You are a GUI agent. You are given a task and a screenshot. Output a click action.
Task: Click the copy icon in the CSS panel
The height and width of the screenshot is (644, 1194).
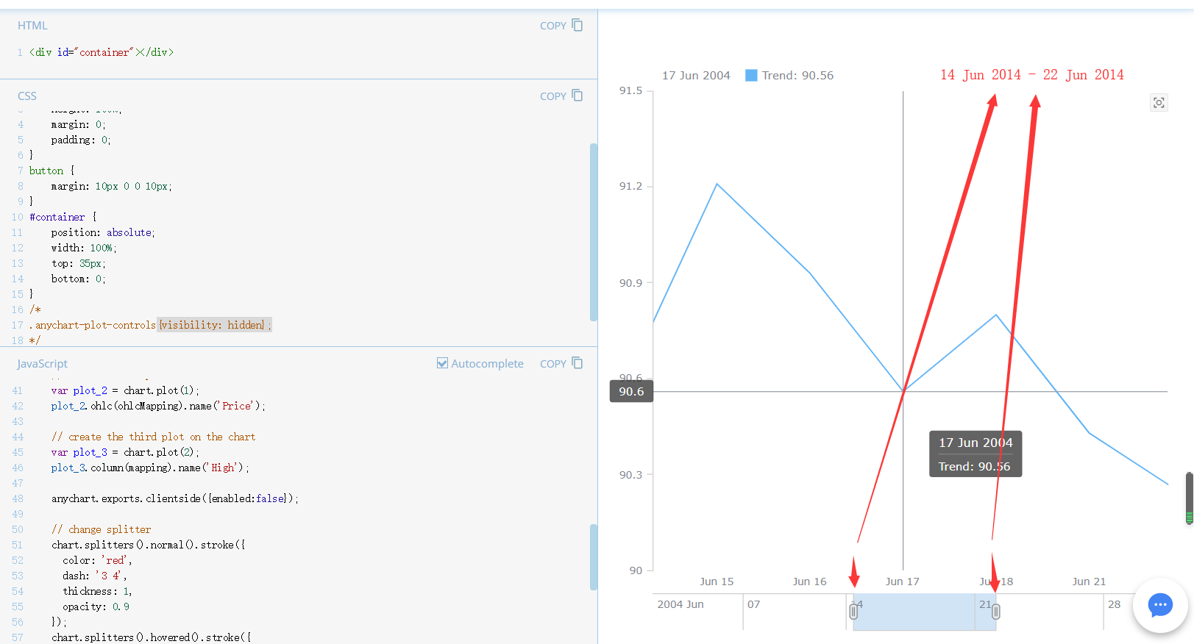(x=578, y=95)
